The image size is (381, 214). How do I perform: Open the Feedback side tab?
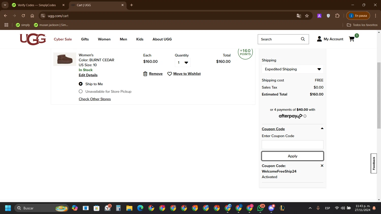pos(374,163)
